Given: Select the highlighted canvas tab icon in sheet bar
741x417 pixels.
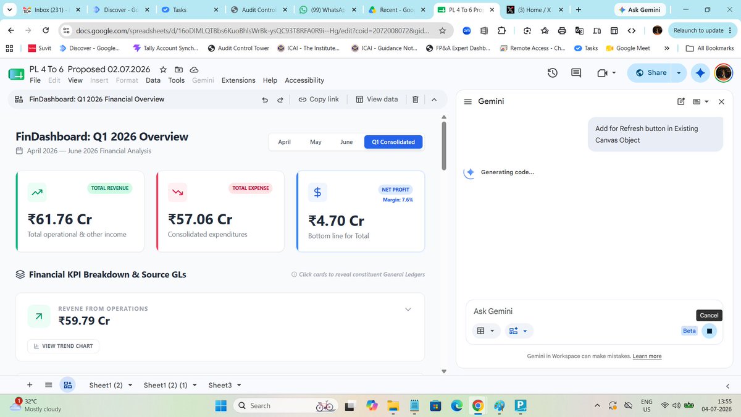Looking at the screenshot, I should (68, 385).
